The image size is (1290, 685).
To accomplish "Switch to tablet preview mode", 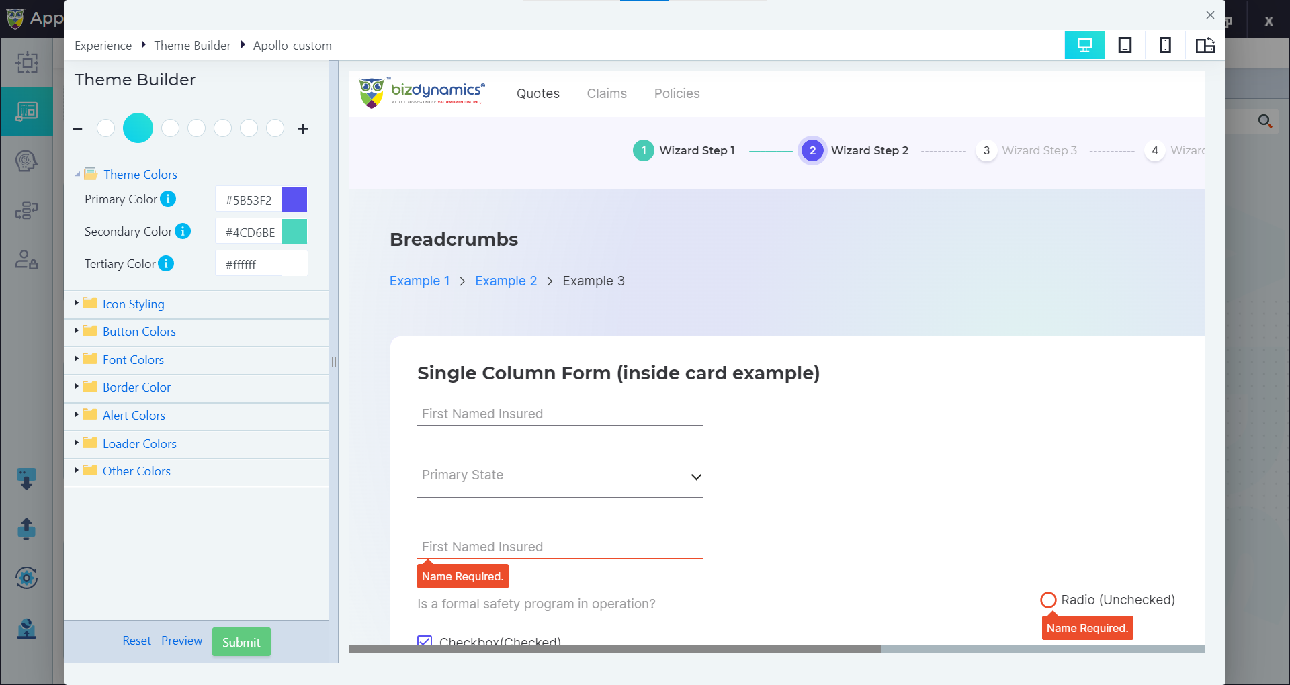I will pyautogui.click(x=1125, y=45).
